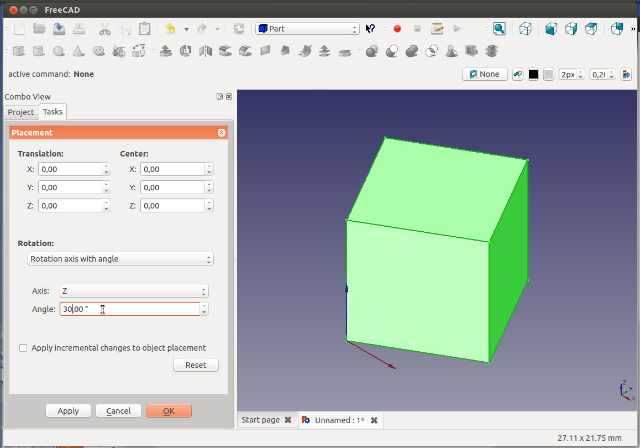Switch to the Start page tab
Viewport: 640px width, 448px height.
point(260,420)
